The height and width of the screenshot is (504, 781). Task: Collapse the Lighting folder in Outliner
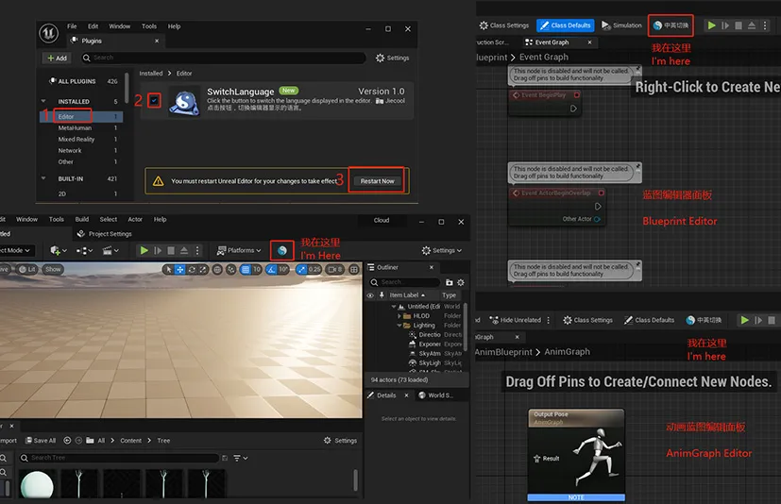[x=399, y=326]
